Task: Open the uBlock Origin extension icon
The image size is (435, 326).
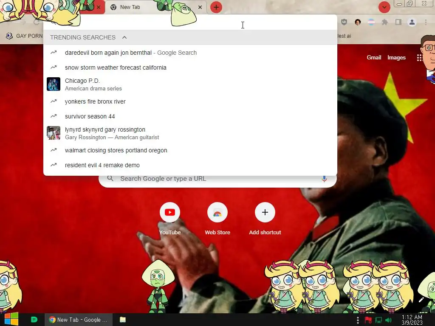Action: tap(344, 22)
